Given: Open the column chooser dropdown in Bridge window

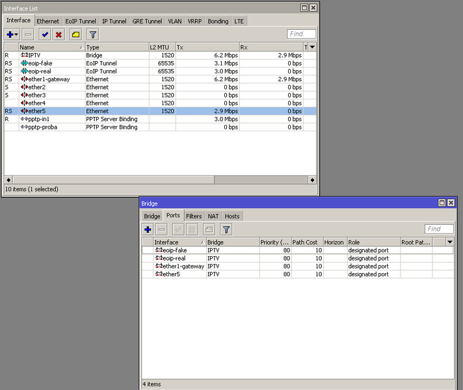Looking at the screenshot, I should (x=450, y=242).
